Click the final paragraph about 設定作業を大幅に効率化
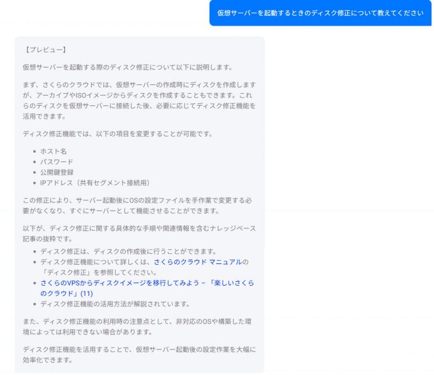Screen dimensions: 434x375 click(x=139, y=355)
